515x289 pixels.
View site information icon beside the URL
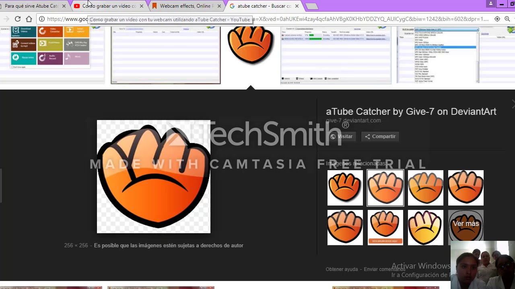pos(42,19)
